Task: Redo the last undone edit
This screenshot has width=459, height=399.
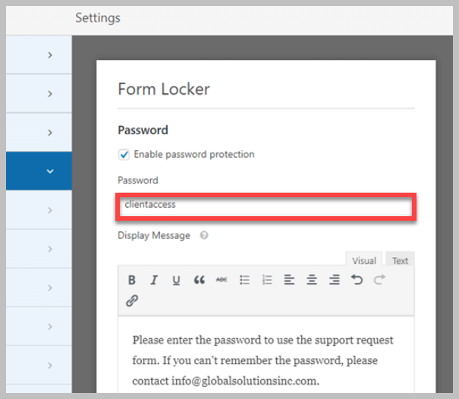Action: (379, 280)
